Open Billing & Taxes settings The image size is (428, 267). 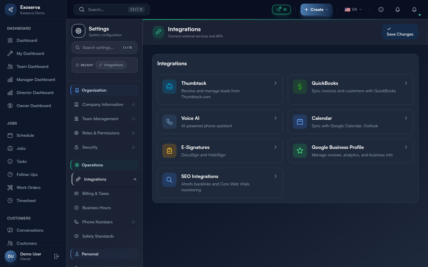point(95,193)
